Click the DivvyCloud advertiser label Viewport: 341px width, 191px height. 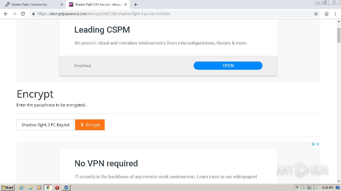click(83, 66)
